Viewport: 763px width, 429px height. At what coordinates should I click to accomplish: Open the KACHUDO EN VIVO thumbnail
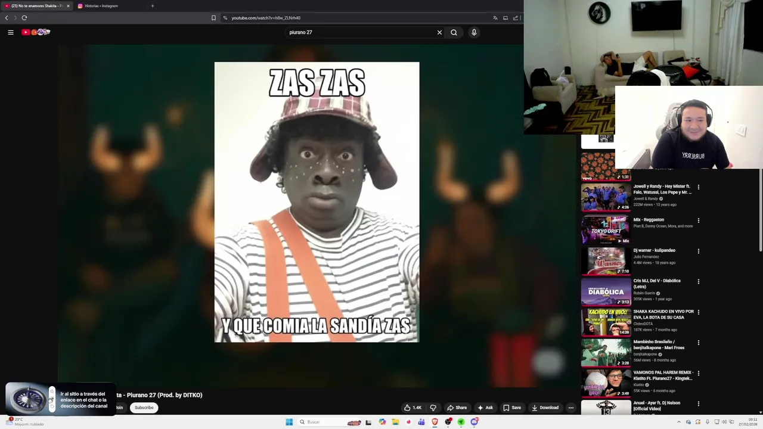(x=606, y=322)
